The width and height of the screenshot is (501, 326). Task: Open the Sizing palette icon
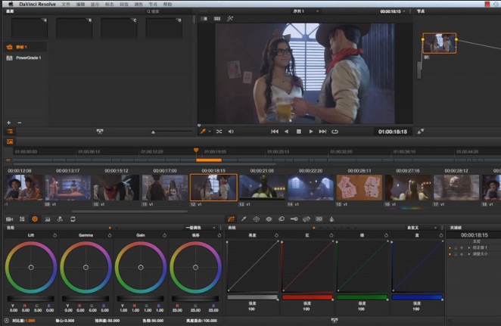pyautogui.click(x=307, y=219)
